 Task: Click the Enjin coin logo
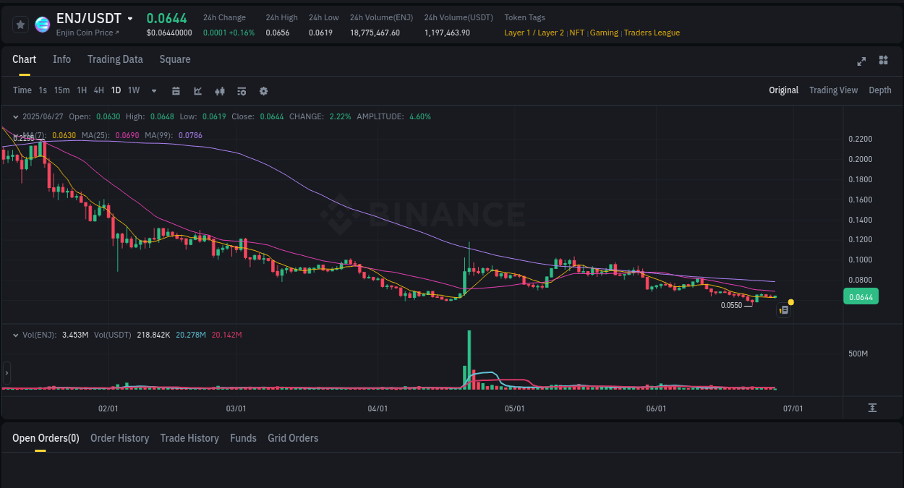click(x=42, y=24)
